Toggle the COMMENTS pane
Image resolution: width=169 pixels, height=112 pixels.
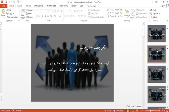118,111
